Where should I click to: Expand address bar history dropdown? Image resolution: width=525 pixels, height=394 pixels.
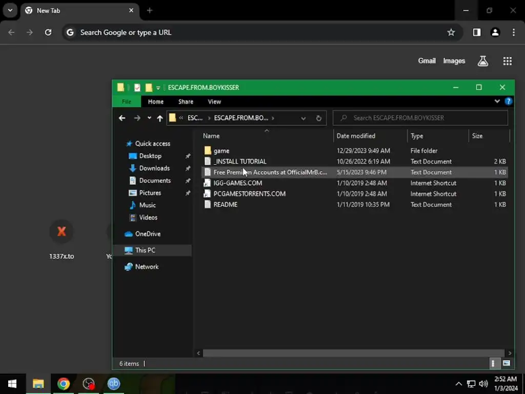click(x=304, y=118)
